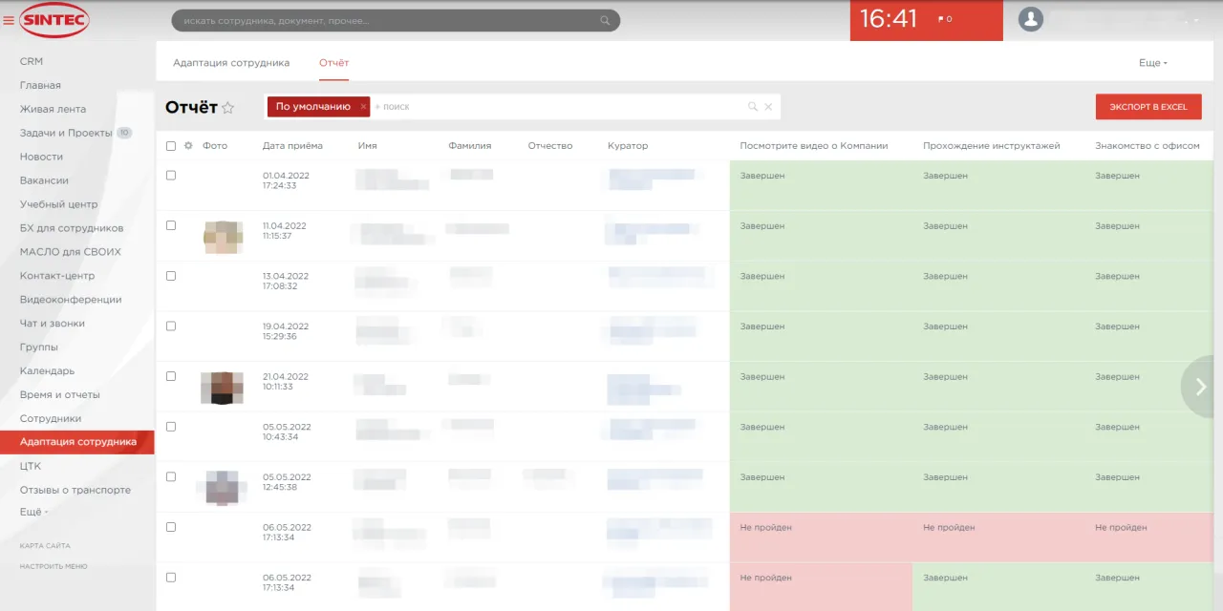Image resolution: width=1223 pixels, height=611 pixels.
Task: Clear the report filter with the X icon
Action: (x=768, y=107)
